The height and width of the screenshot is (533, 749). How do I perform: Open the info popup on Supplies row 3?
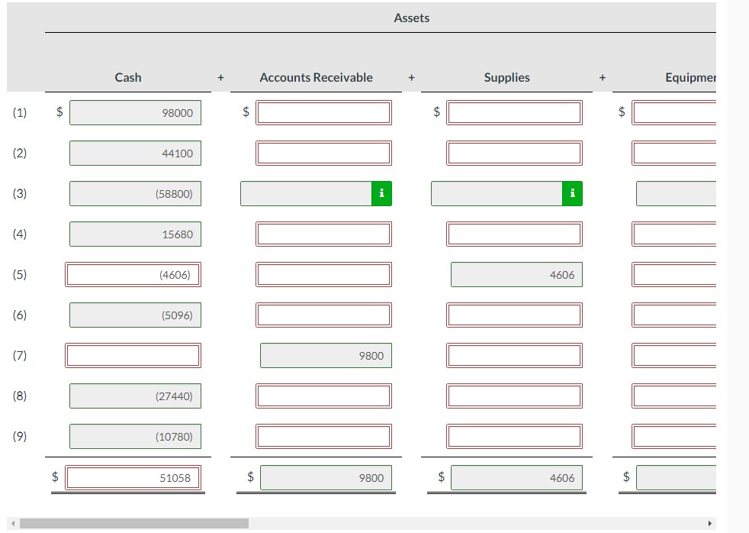click(572, 193)
